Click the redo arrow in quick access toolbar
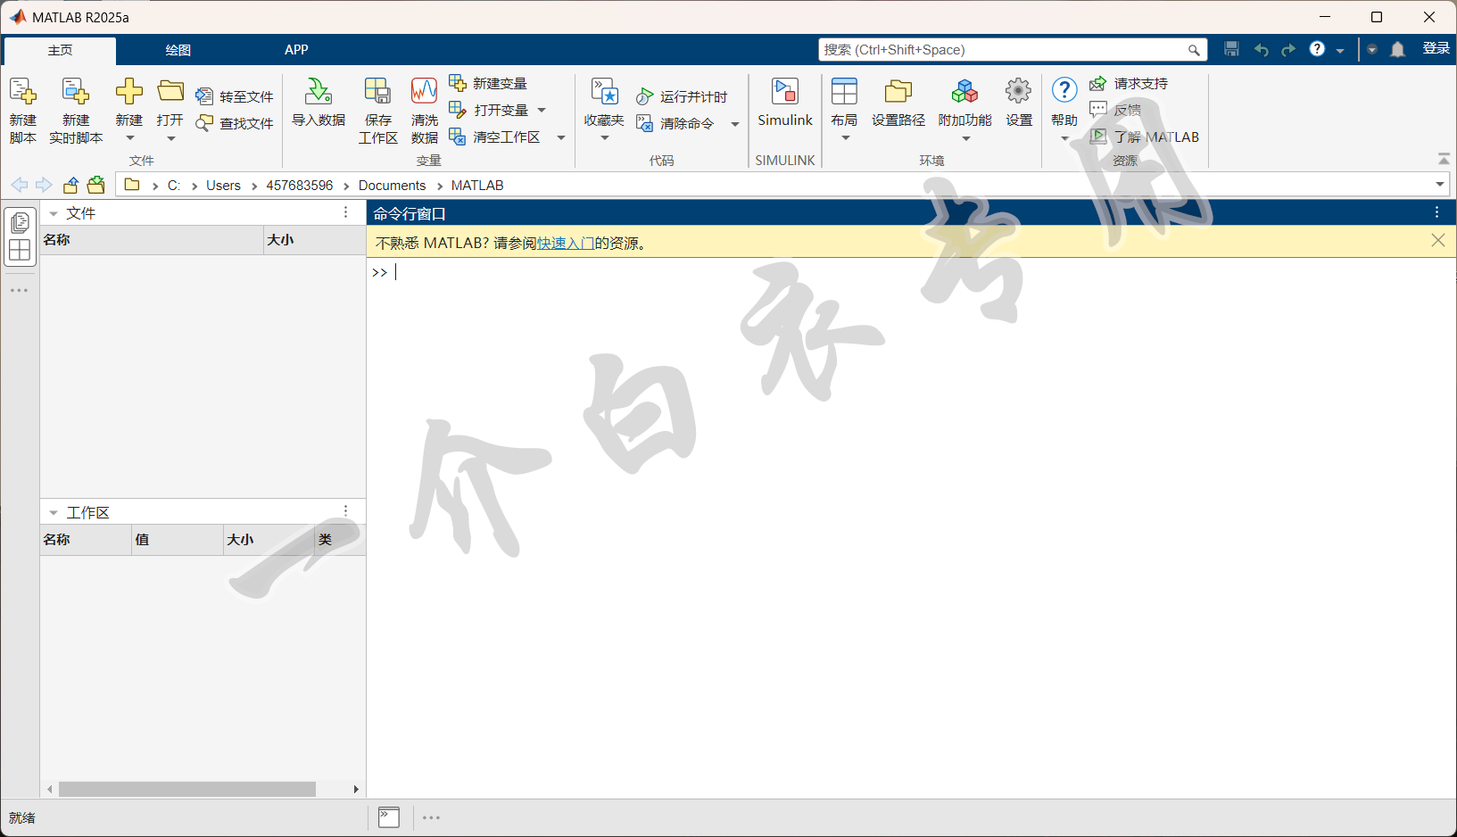 tap(1288, 50)
